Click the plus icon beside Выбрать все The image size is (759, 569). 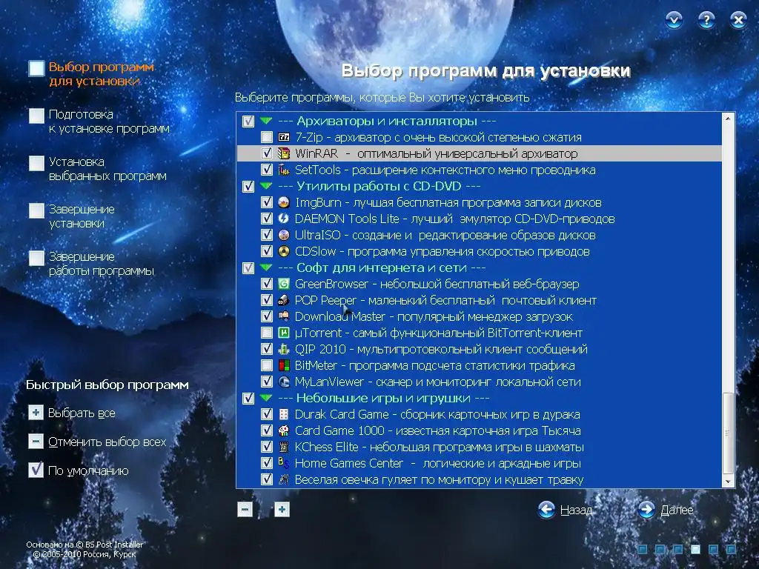(36, 413)
